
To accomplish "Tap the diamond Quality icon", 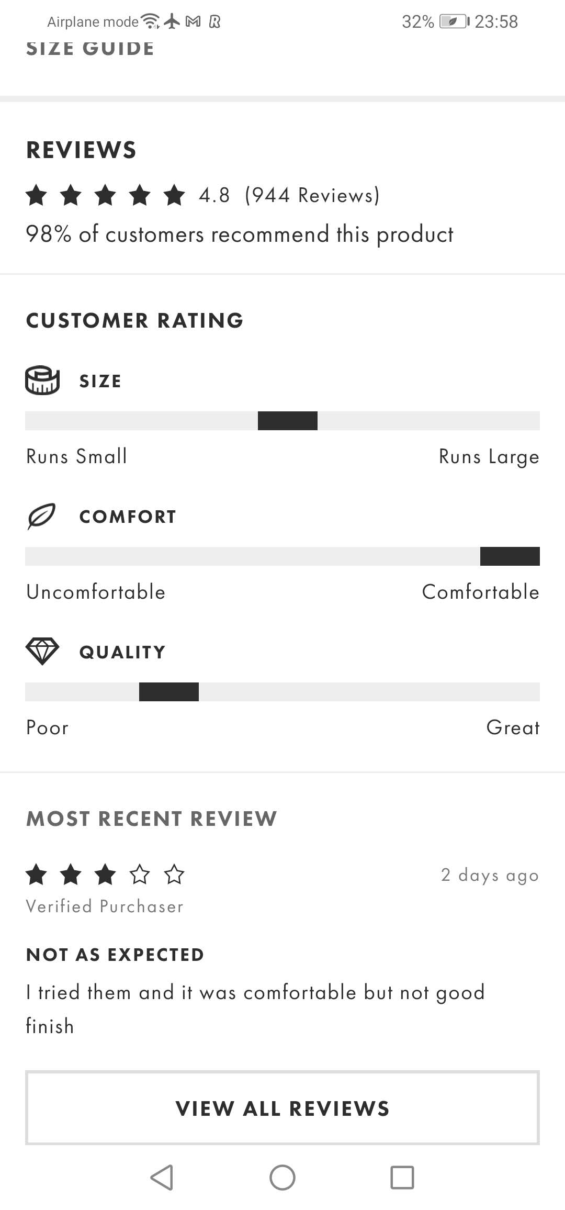I will 42,652.
